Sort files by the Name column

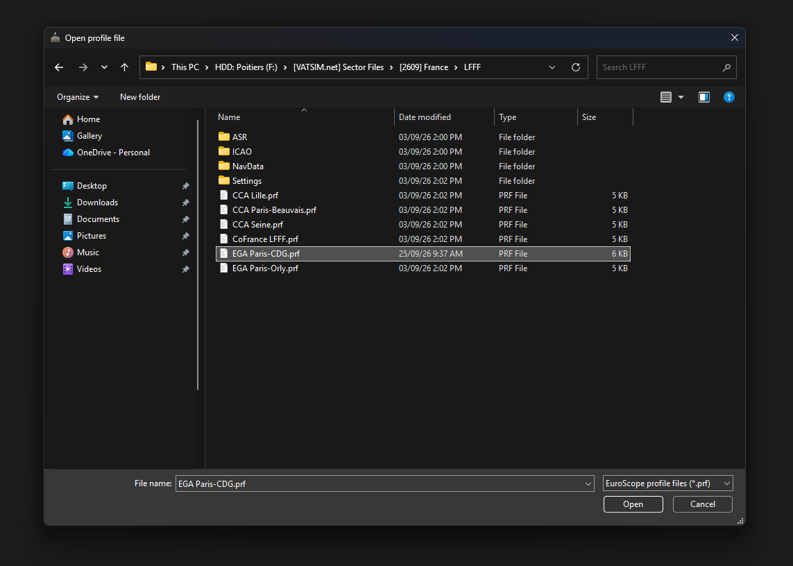304,117
